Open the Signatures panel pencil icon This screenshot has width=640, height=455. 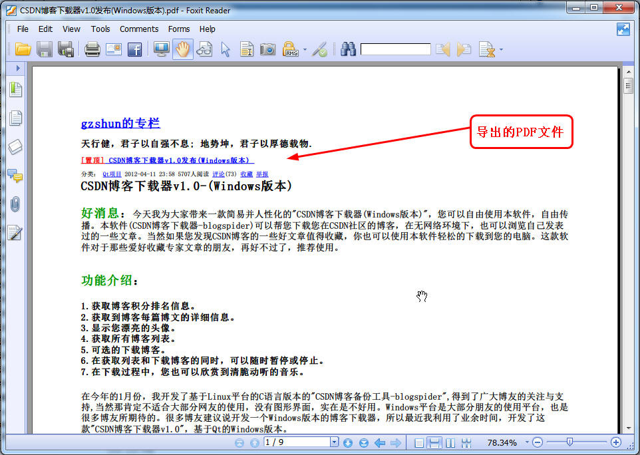coord(15,233)
